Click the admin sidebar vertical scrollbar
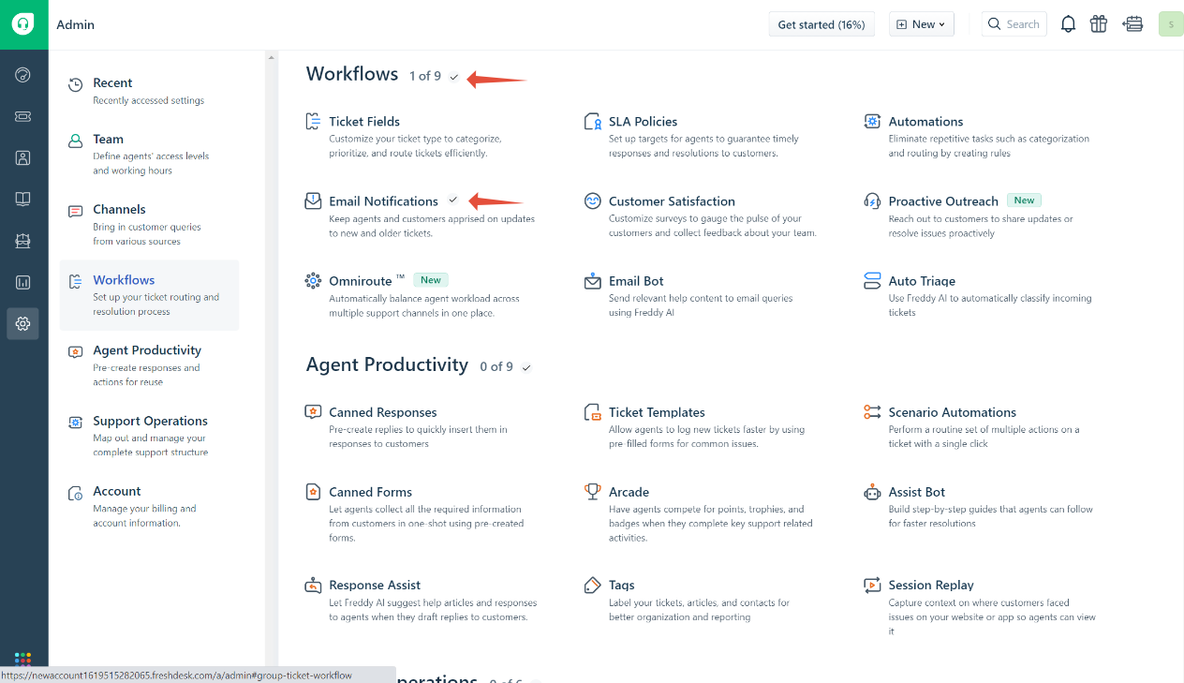Viewport: 1184px width, 683px height. 272,366
